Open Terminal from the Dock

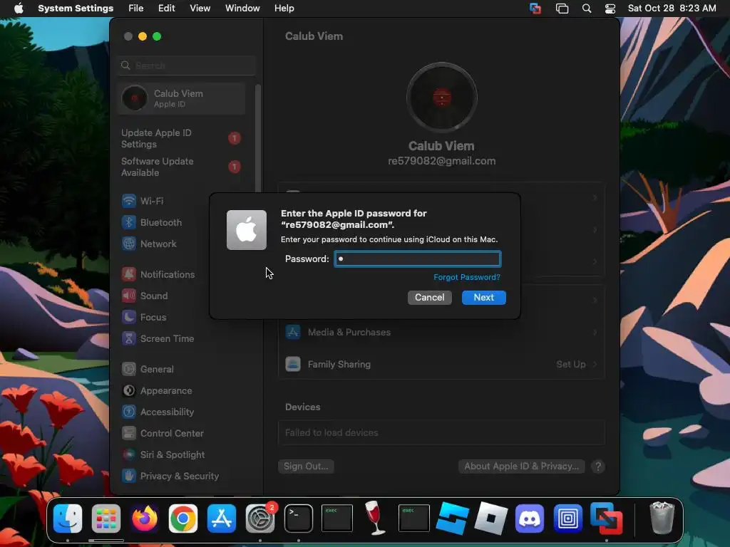point(299,519)
